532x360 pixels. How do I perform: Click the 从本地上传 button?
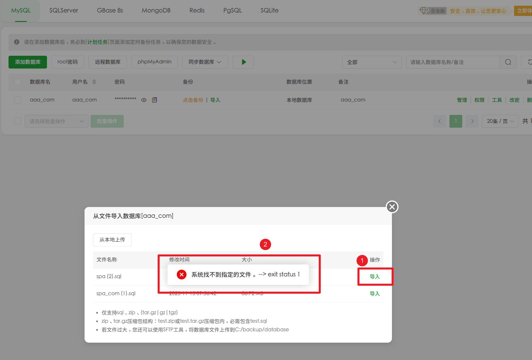(x=112, y=240)
